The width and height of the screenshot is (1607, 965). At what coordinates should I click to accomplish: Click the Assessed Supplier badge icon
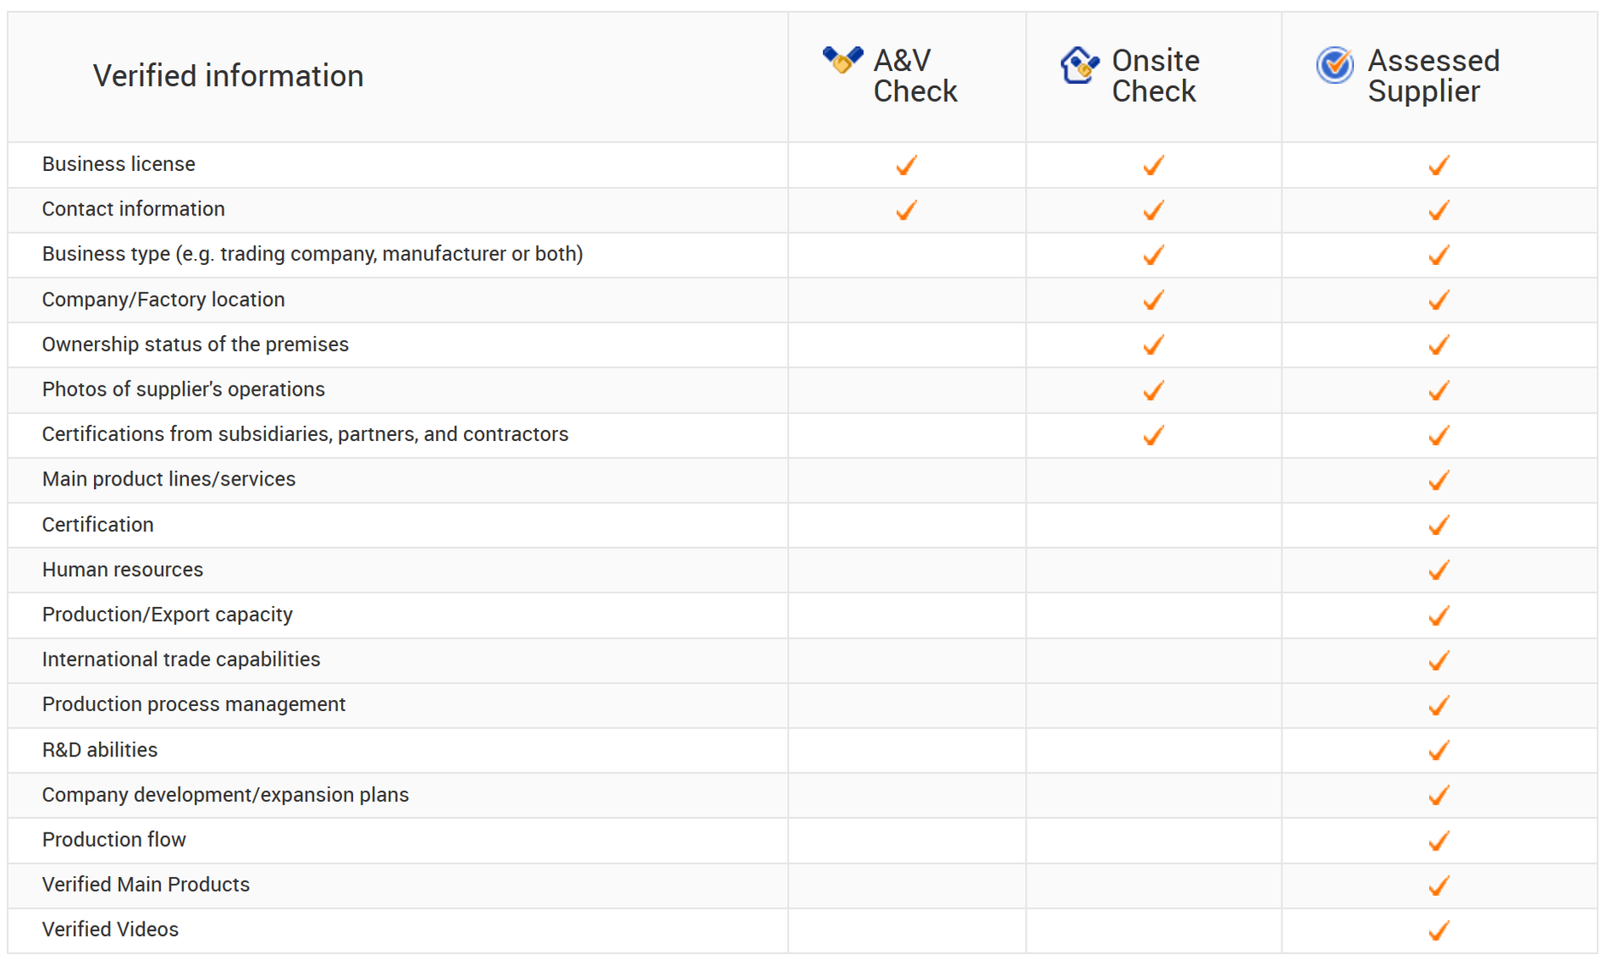pyautogui.click(x=1334, y=65)
